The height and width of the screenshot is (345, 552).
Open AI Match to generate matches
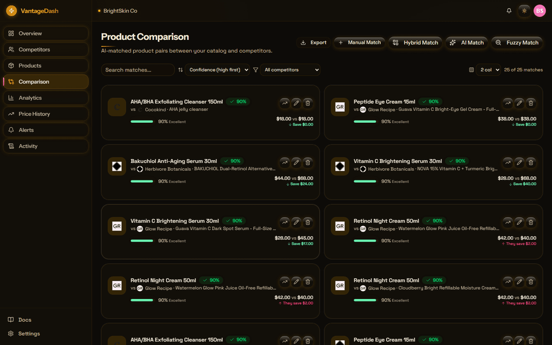tap(466, 43)
